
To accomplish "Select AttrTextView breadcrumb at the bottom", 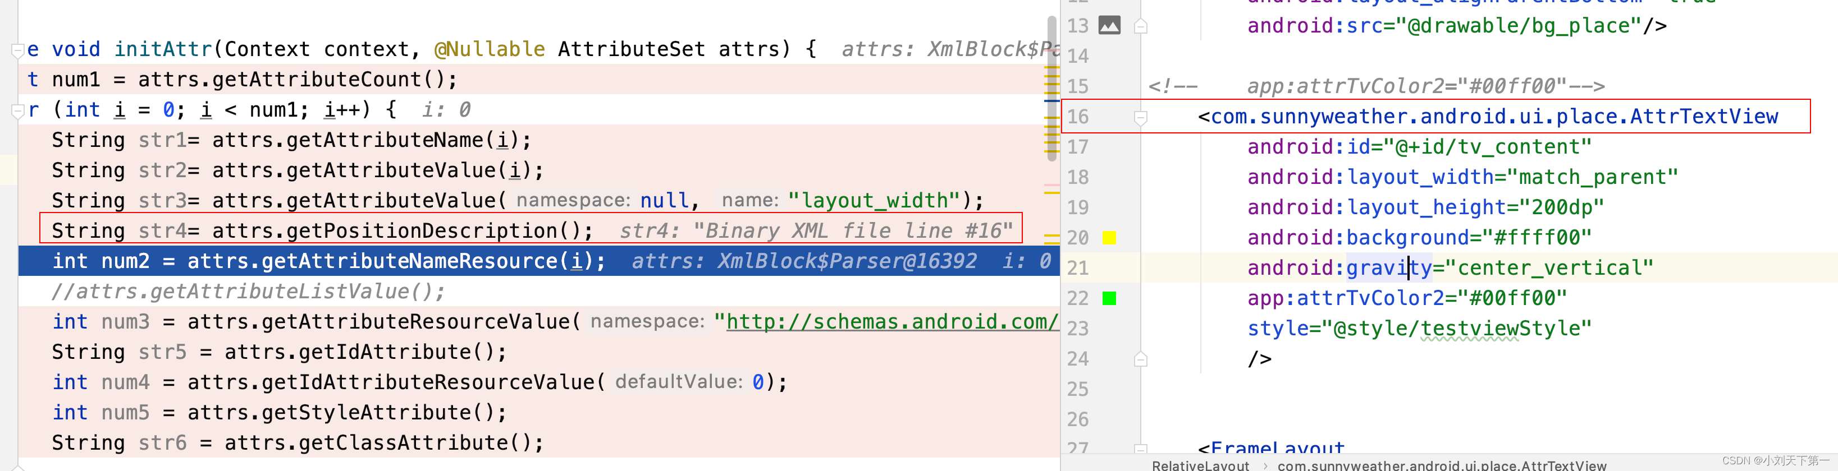I will point(1441,465).
